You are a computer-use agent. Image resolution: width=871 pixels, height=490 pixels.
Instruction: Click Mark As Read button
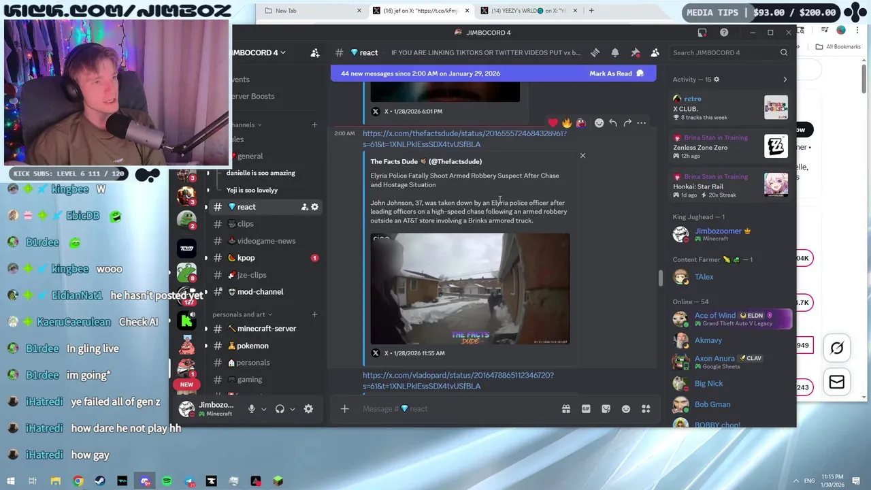coord(617,73)
